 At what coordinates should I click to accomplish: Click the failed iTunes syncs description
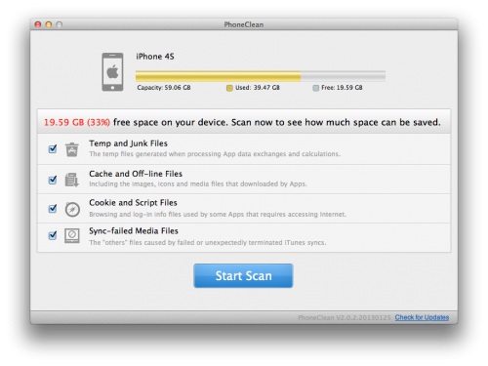point(208,243)
